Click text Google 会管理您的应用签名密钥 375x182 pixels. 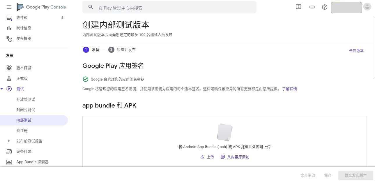pyautogui.click(x=118, y=79)
